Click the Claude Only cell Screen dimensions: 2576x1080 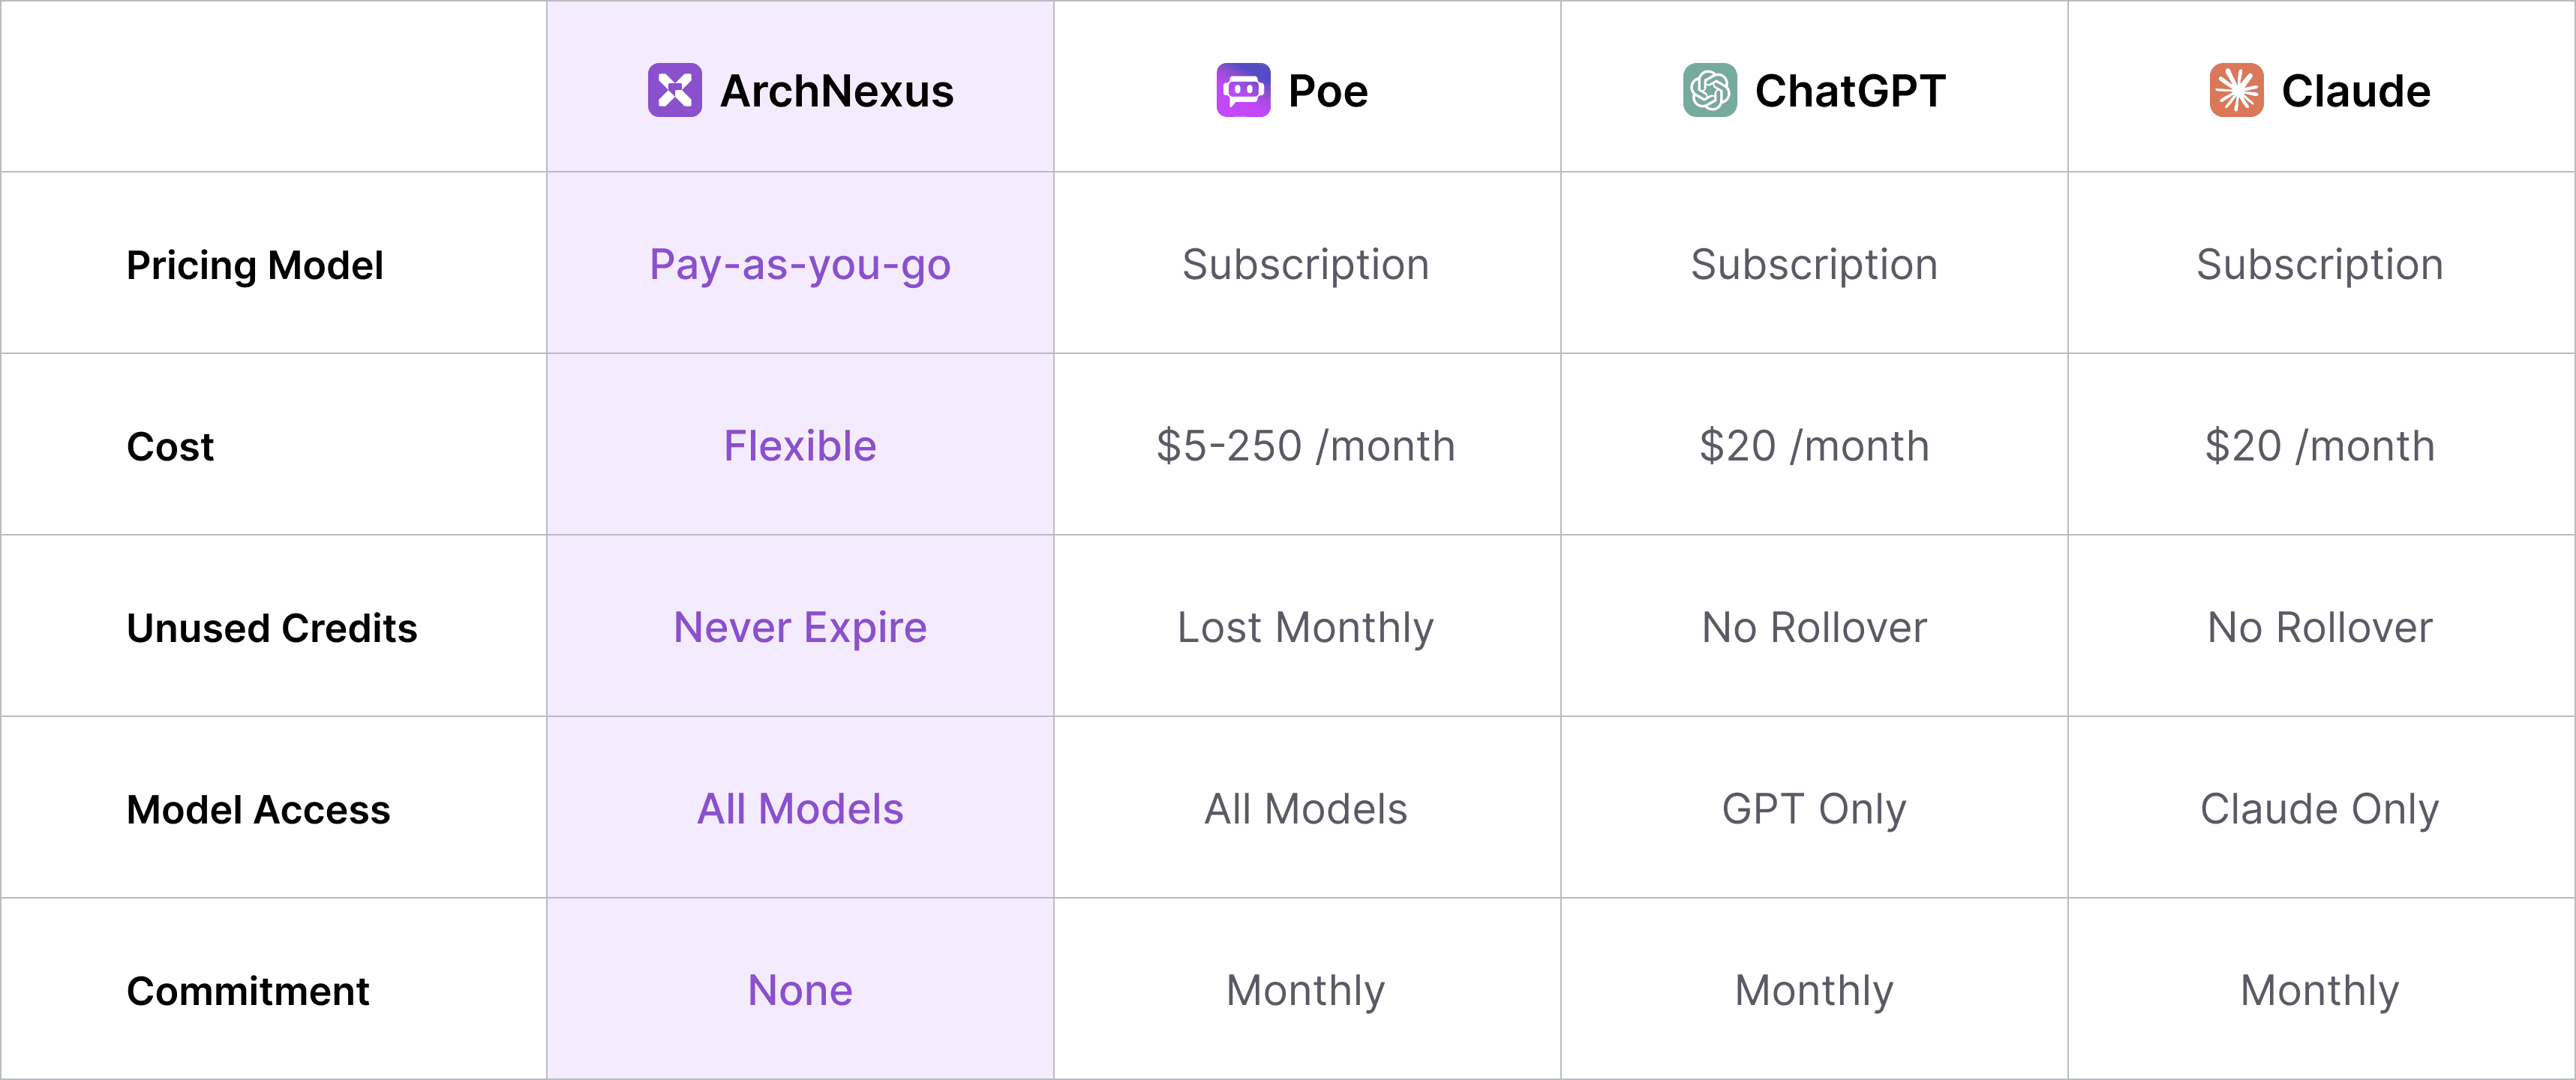pos(2319,809)
